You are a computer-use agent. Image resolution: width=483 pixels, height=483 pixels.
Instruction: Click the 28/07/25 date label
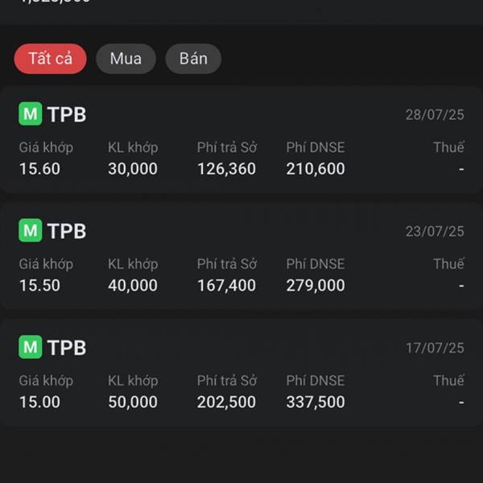[435, 115]
